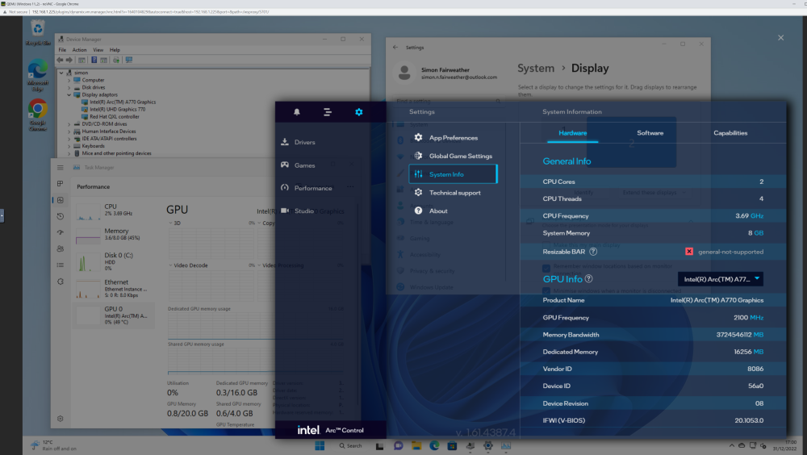
Task: Click the Arc Control list menu icon
Action: tap(328, 111)
